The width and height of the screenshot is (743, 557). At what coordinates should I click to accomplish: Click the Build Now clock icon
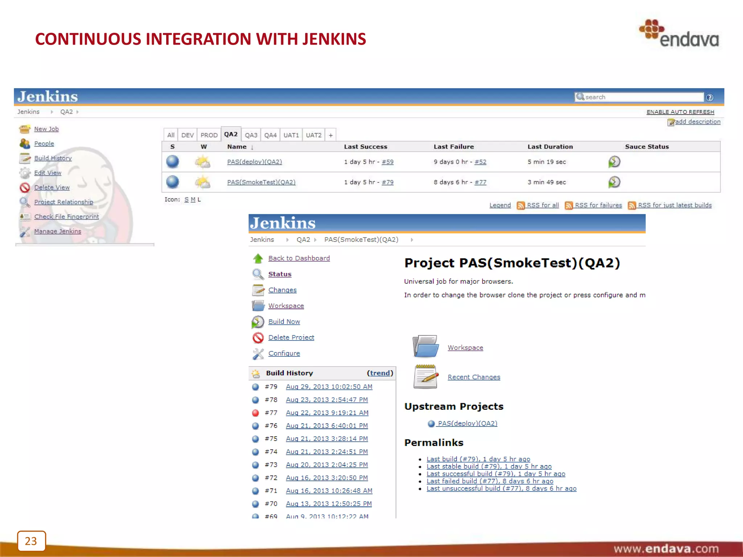tap(258, 322)
